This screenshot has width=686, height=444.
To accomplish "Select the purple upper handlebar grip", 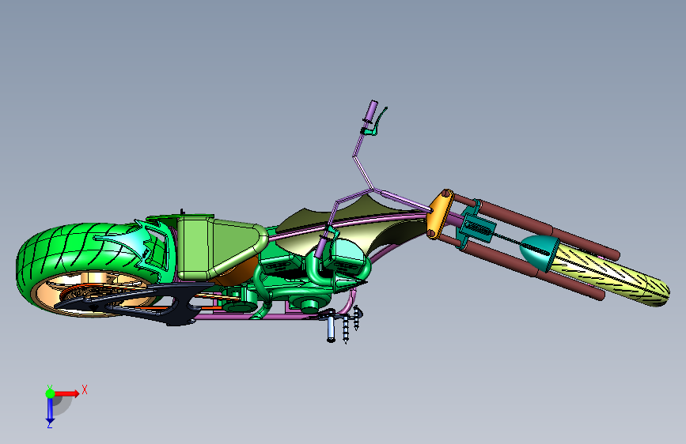I will coord(371,111).
